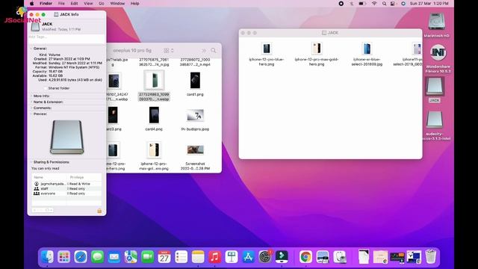478x269 pixels.
Task: Expand Name & Extension section
Action: pyautogui.click(x=31, y=102)
